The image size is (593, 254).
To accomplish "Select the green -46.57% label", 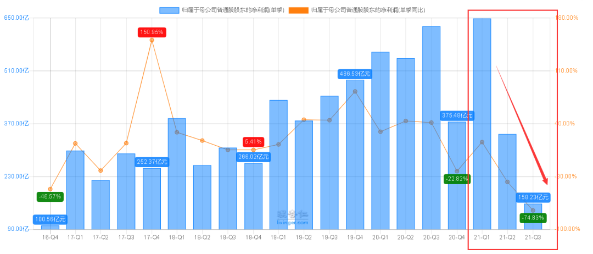I will pyautogui.click(x=51, y=196).
